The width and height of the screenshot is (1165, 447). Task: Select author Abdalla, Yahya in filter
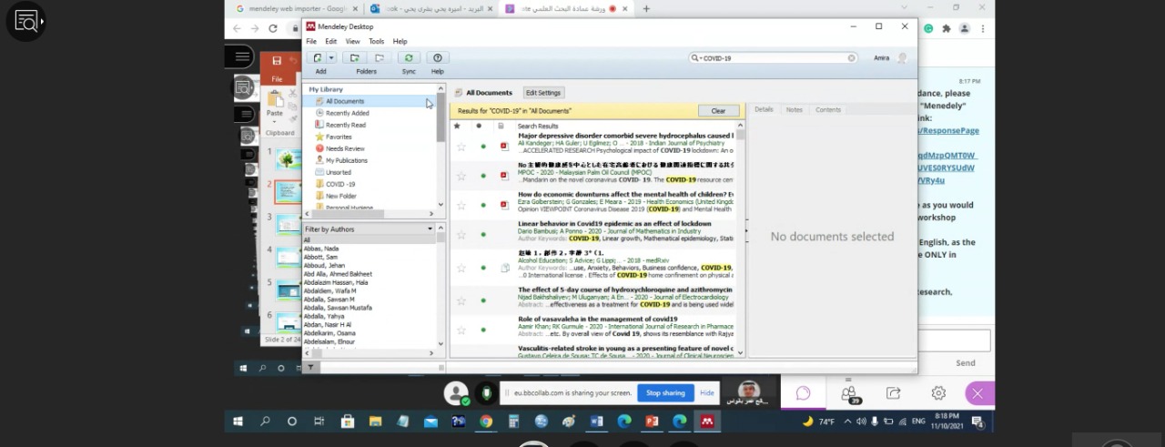coord(324,316)
